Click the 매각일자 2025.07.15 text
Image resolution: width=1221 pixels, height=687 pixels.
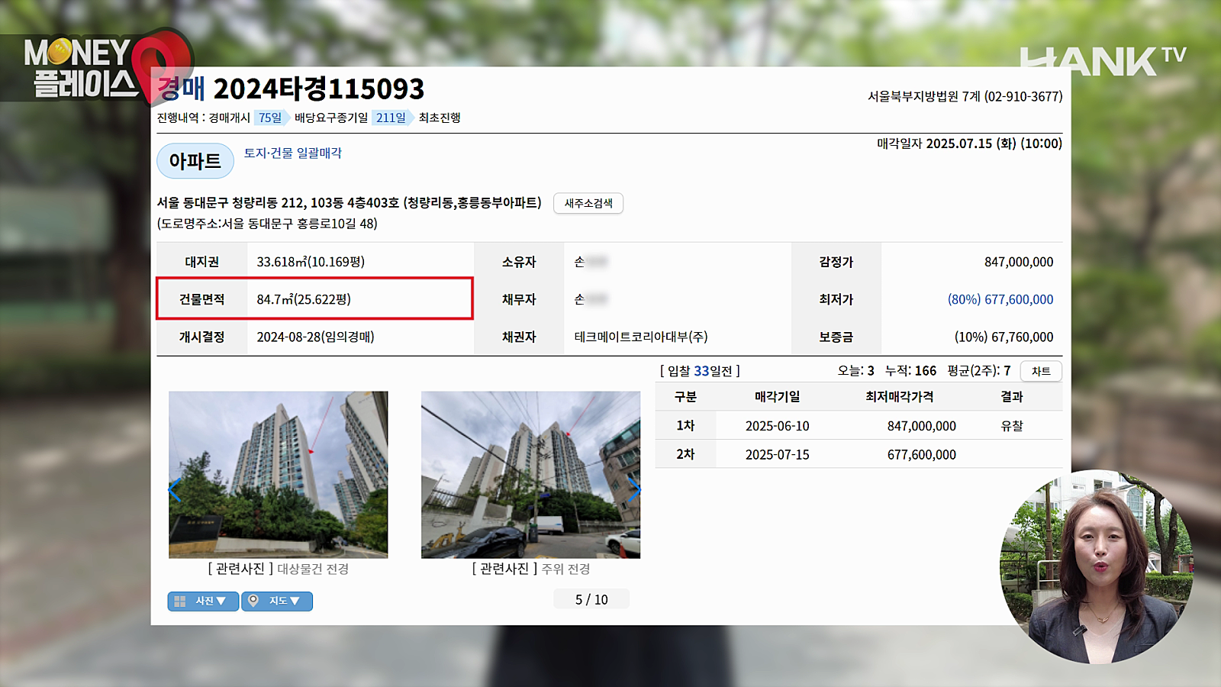tap(969, 144)
